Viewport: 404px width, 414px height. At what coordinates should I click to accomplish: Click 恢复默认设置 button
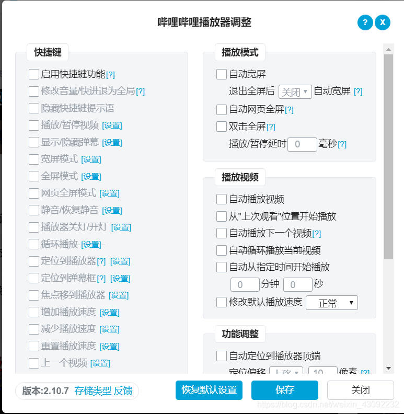tap(209, 390)
